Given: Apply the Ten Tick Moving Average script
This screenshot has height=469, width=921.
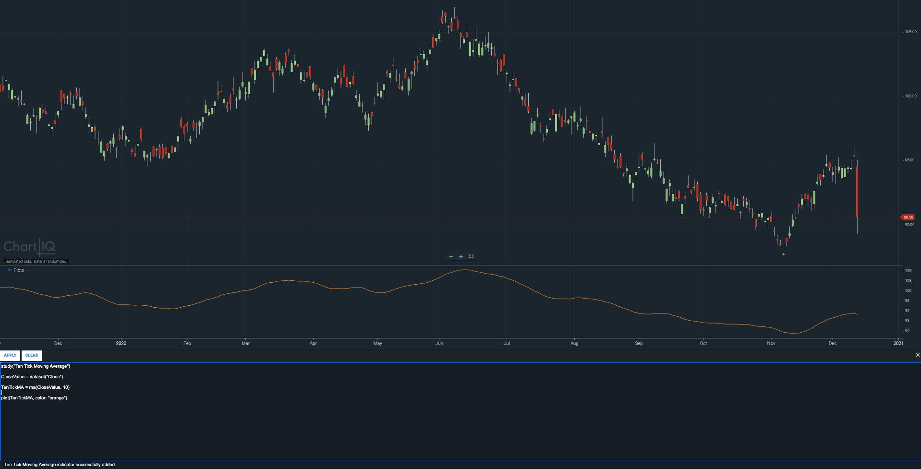Looking at the screenshot, I should pyautogui.click(x=10, y=355).
